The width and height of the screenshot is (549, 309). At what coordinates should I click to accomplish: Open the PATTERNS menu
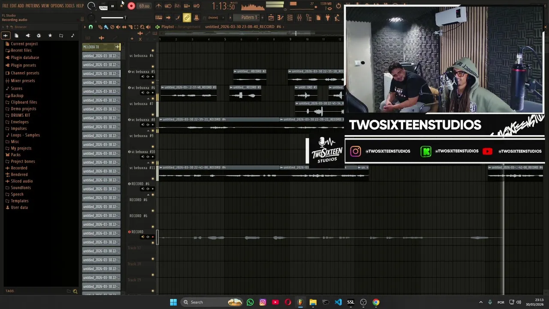[x=33, y=6]
